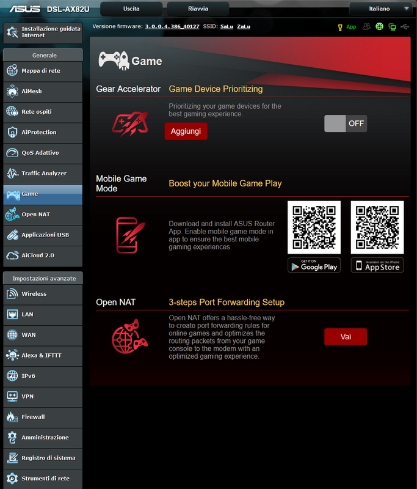
Task: Click the AiMesh sidebar icon
Action: pyautogui.click(x=12, y=91)
